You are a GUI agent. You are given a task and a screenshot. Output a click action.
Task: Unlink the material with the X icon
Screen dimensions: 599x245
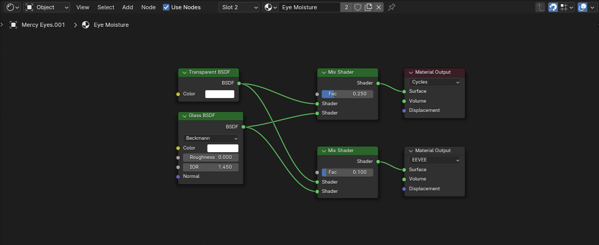pos(379,7)
